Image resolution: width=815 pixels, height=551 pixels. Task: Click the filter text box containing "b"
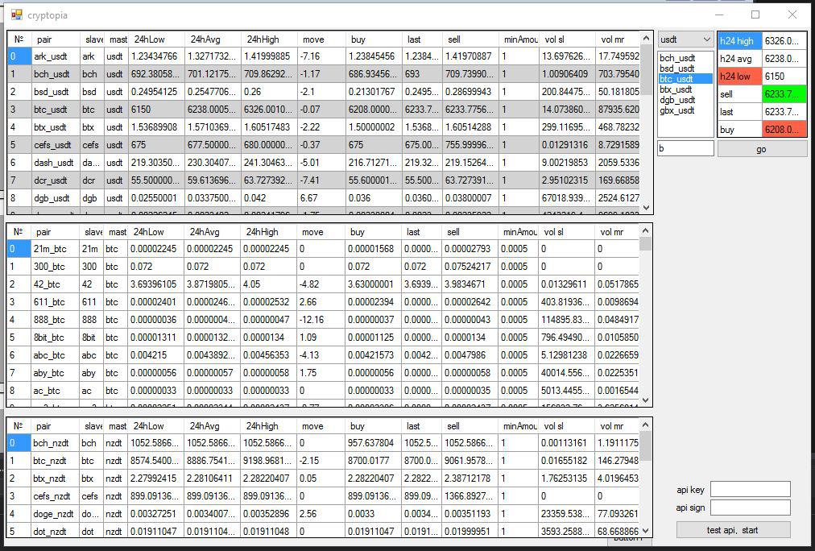pyautogui.click(x=685, y=149)
